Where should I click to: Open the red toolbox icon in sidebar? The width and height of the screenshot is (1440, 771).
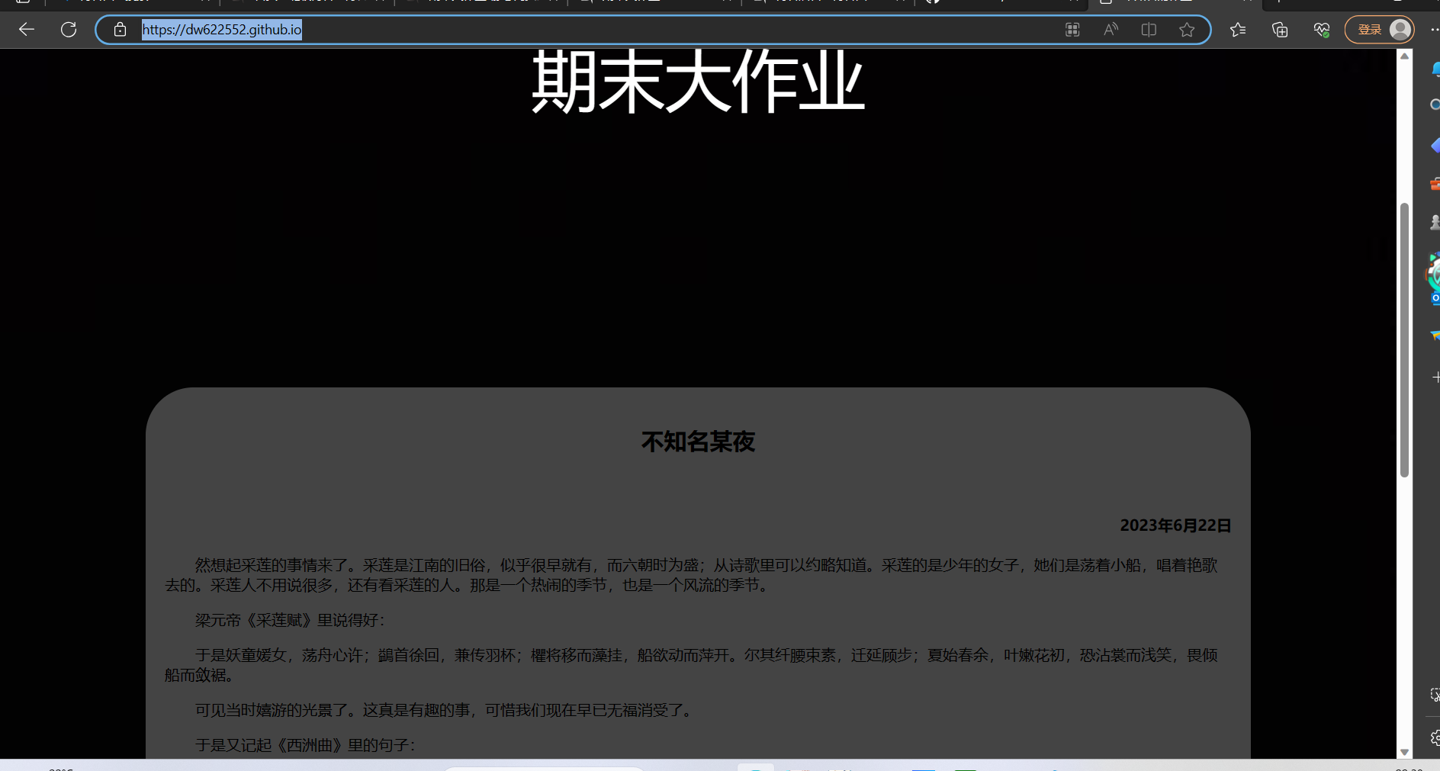pos(1435,184)
